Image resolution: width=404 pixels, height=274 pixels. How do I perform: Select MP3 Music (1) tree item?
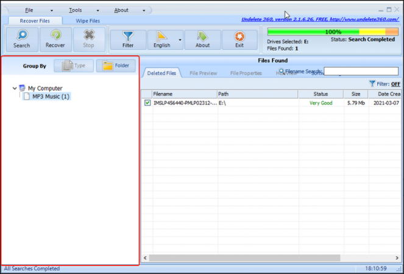[x=51, y=96]
